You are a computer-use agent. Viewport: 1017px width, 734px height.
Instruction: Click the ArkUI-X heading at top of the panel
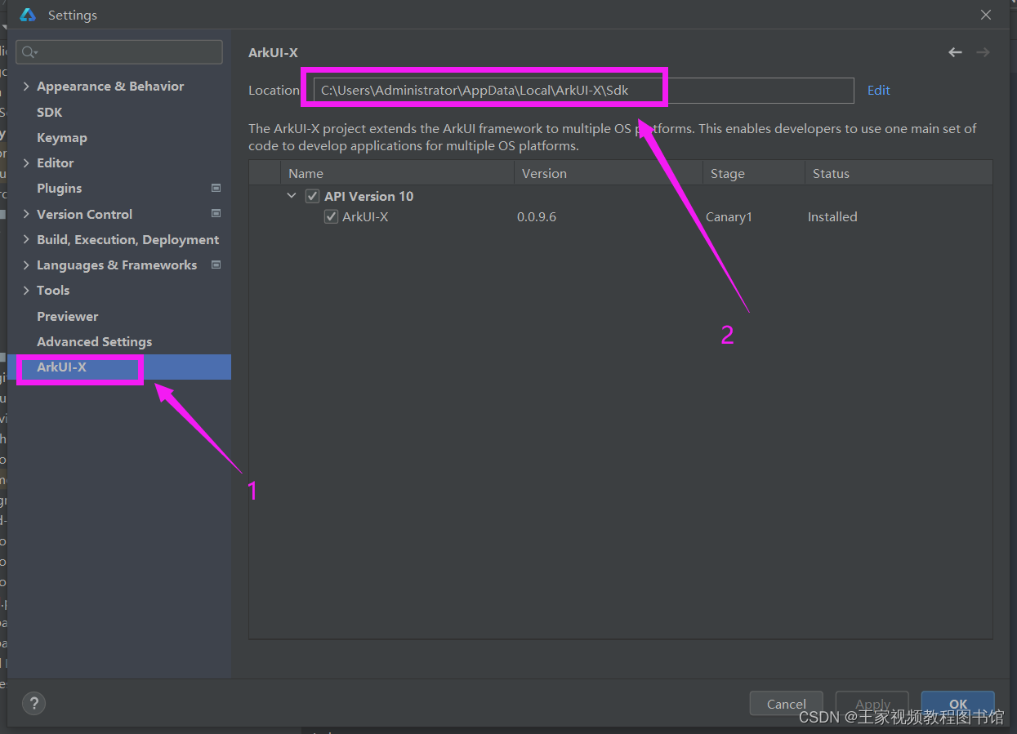273,52
